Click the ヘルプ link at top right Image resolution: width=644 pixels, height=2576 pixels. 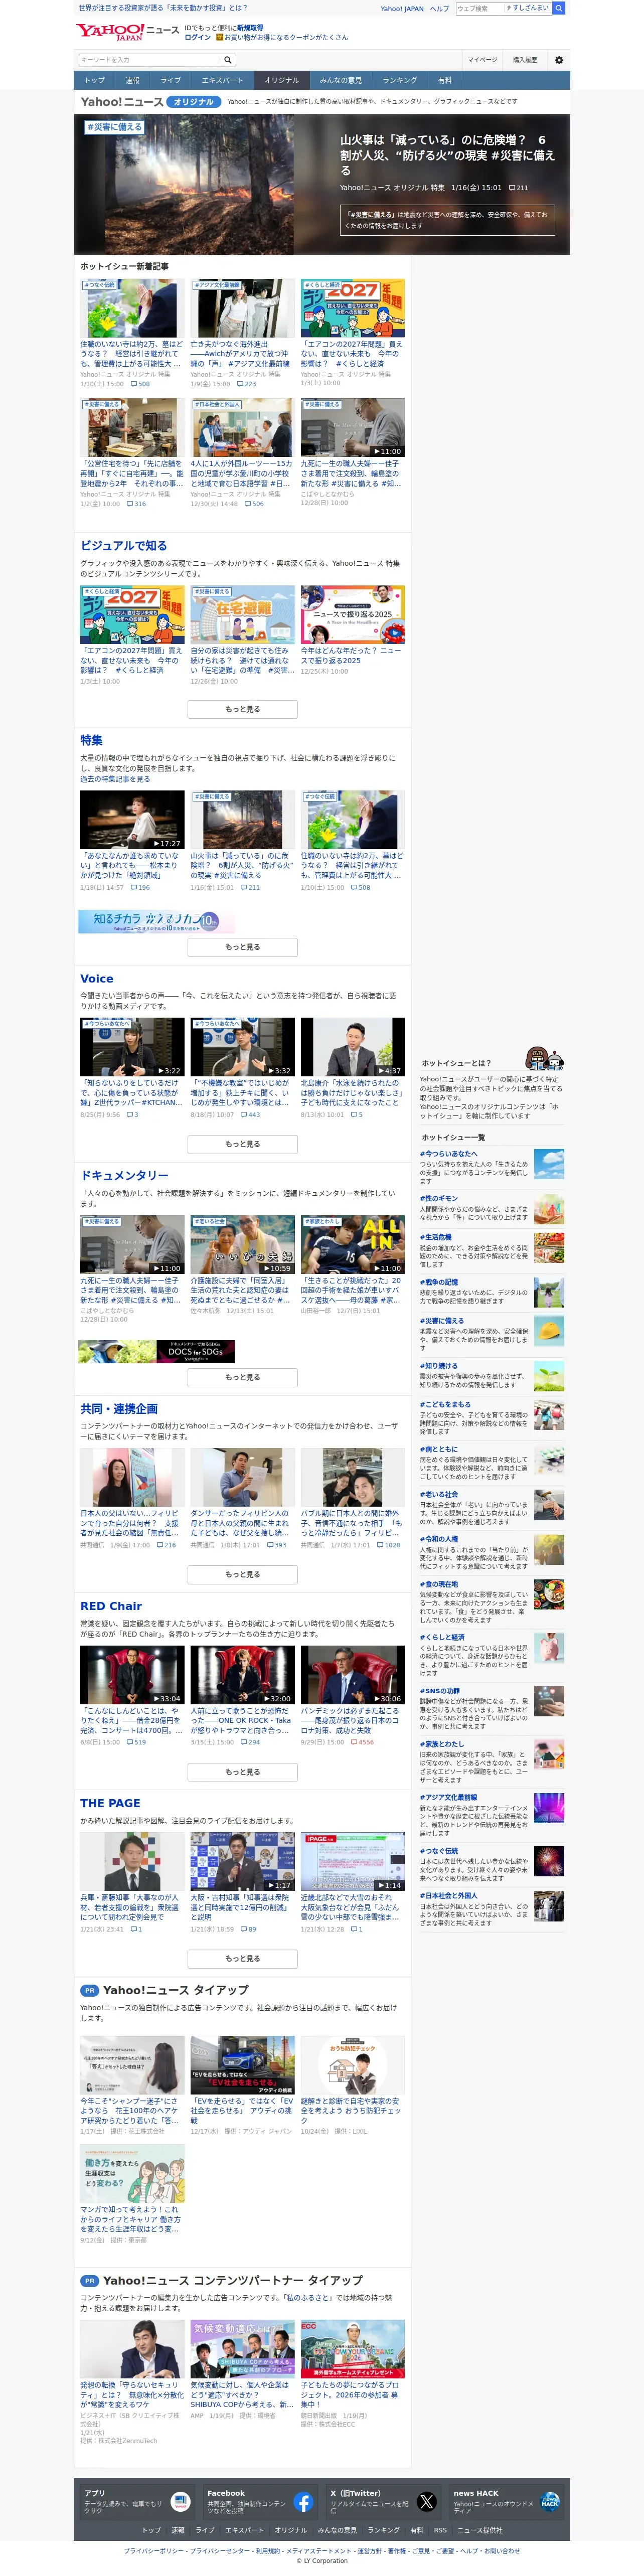click(439, 8)
